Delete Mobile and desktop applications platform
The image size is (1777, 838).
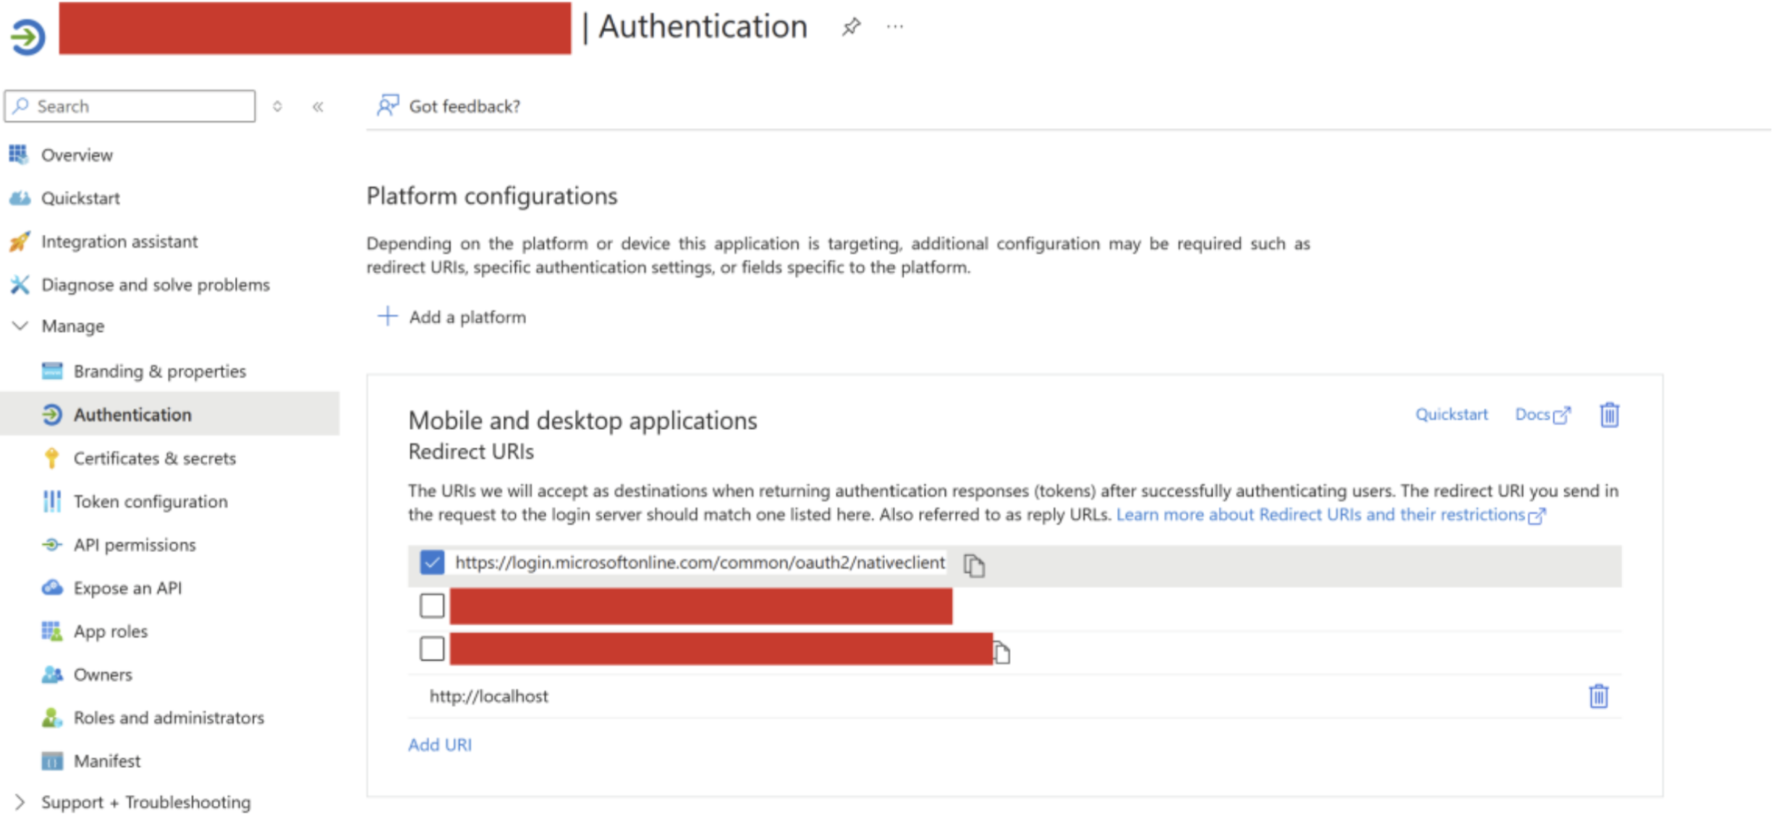click(x=1608, y=415)
